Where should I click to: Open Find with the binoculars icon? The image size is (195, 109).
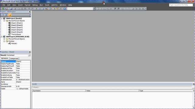(25, 9)
